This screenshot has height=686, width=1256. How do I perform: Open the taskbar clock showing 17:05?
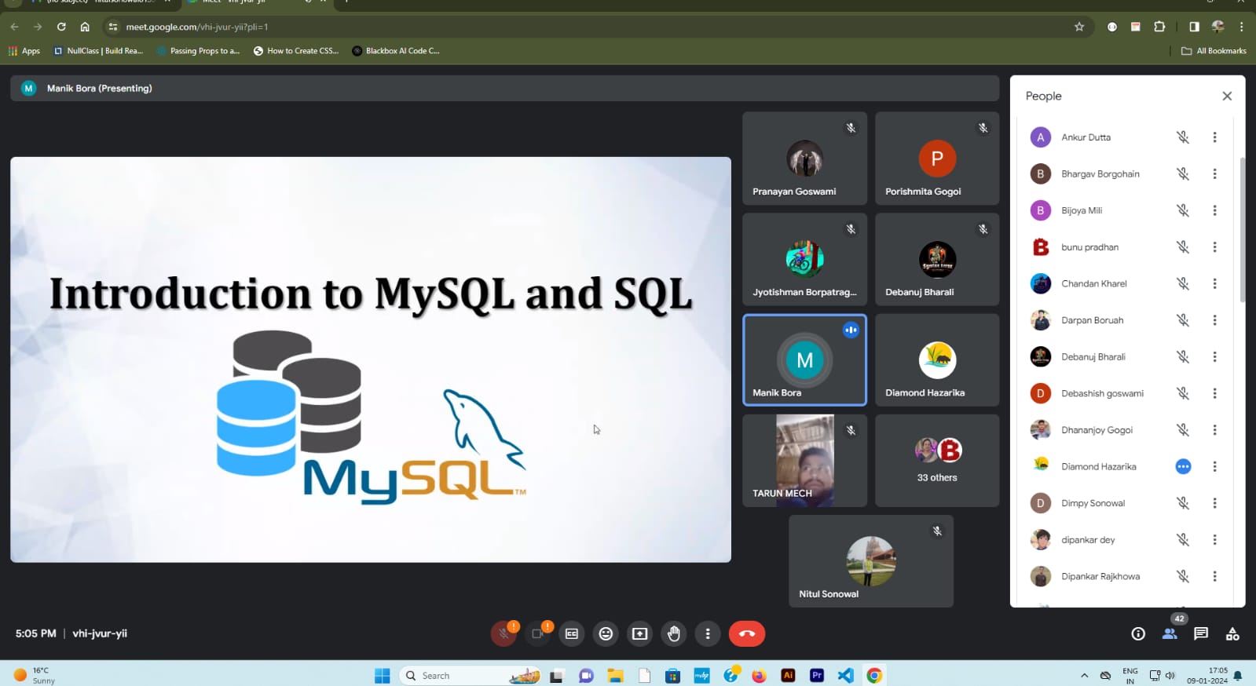(x=1207, y=675)
